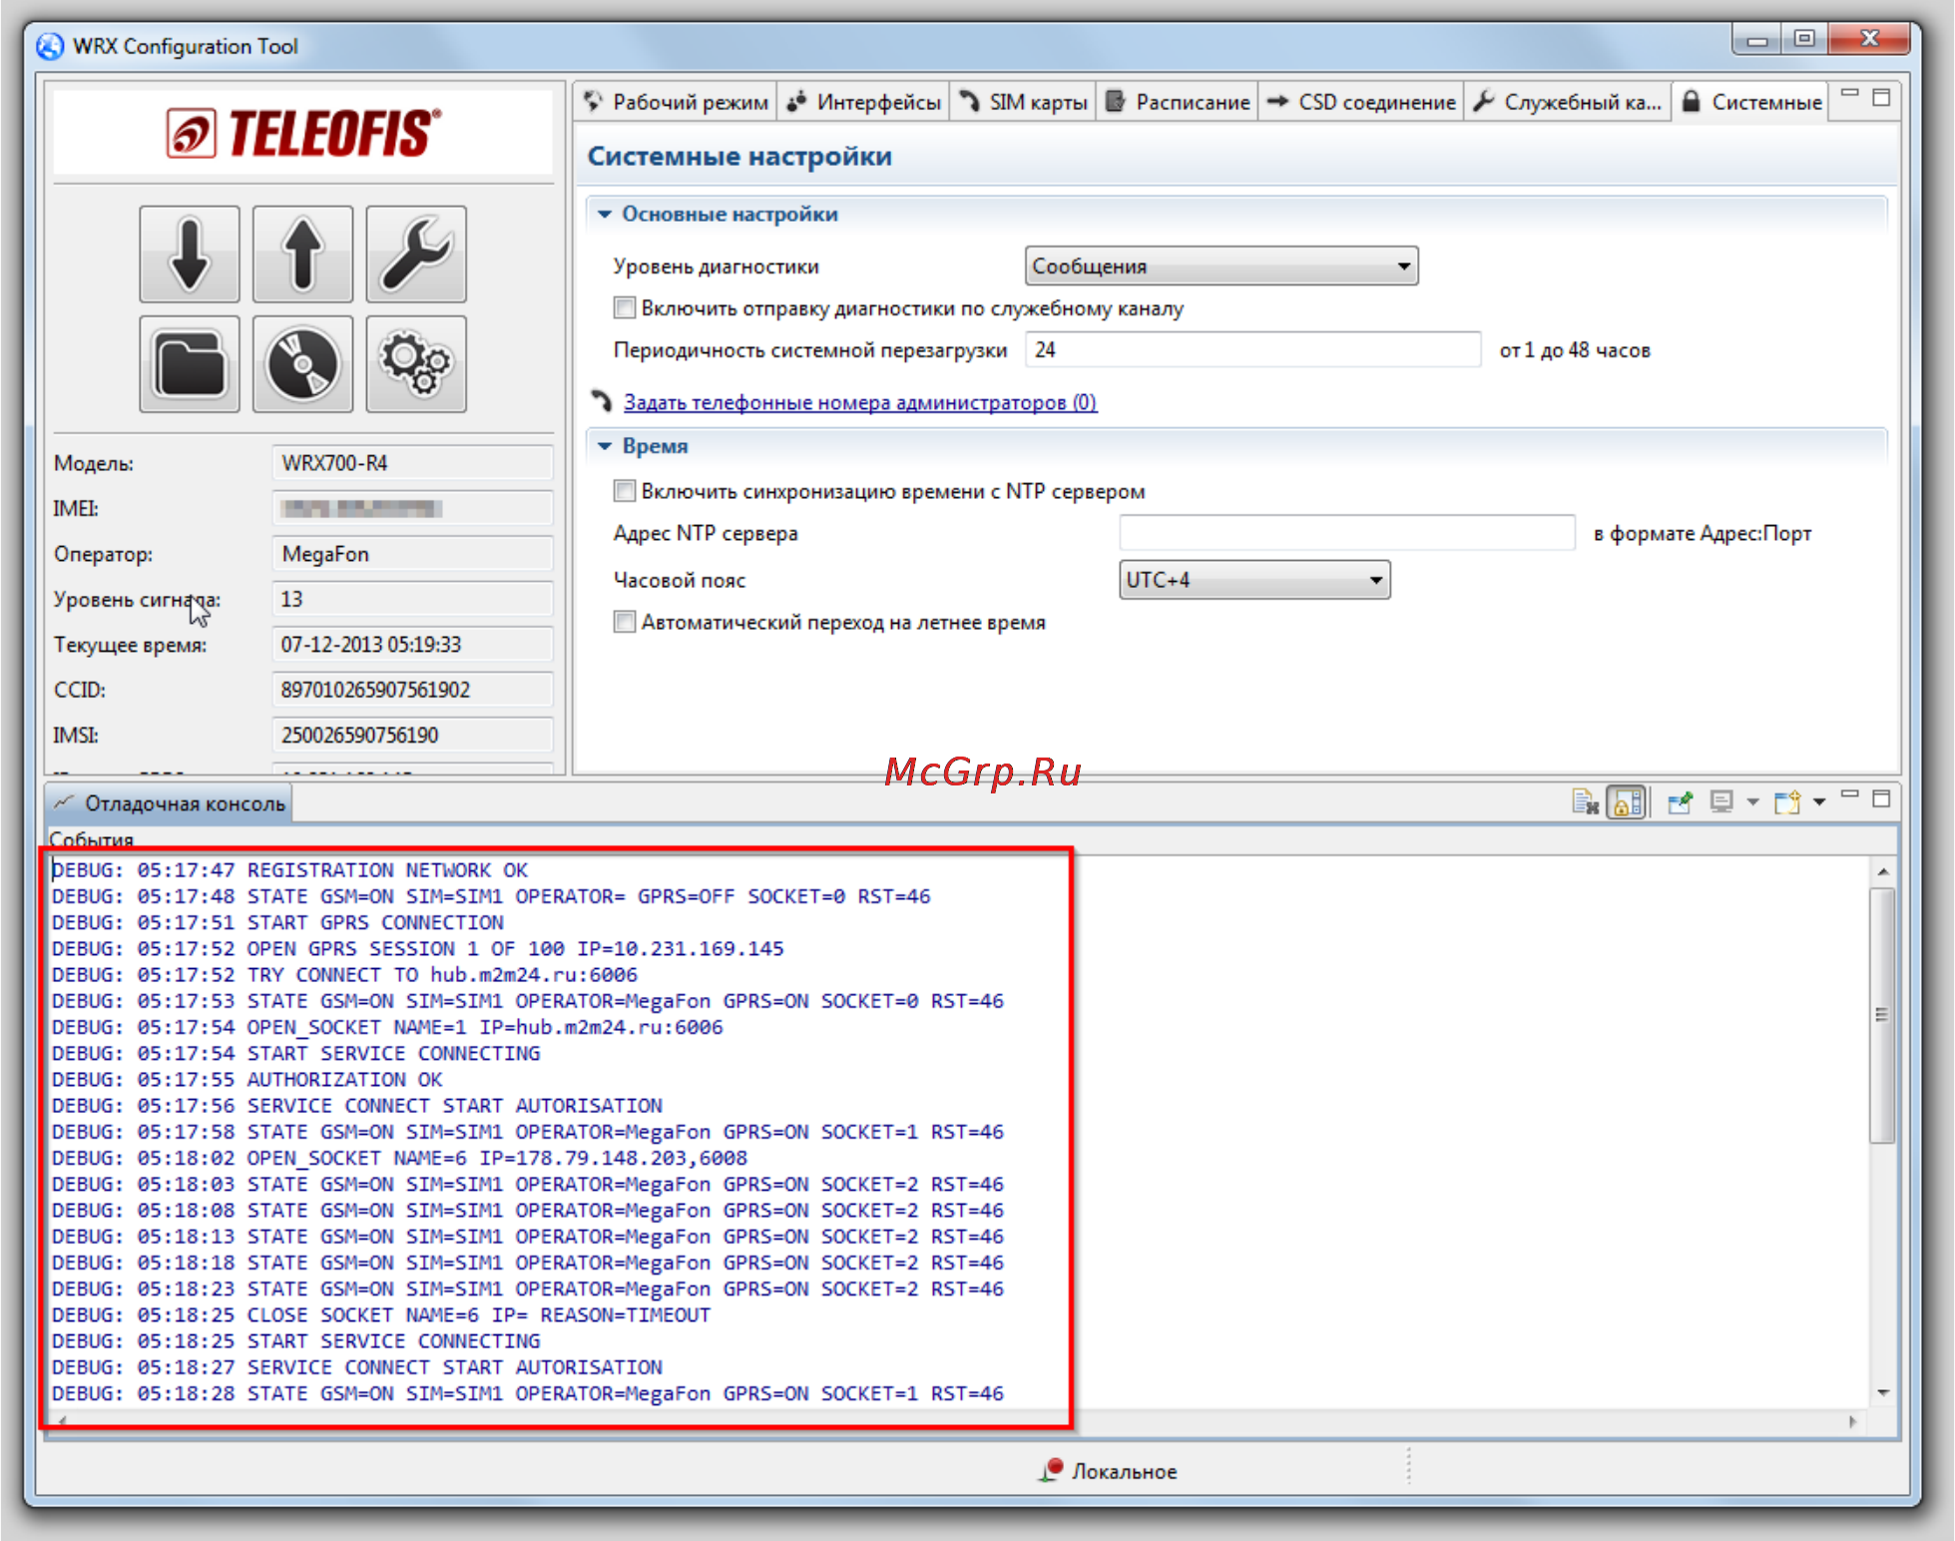Screen dimensions: 1955x1541
Task: Click the Локальное status bar label
Action: [1124, 1471]
